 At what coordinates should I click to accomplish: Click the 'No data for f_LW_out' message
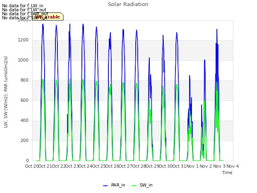pyautogui.click(x=24, y=10)
